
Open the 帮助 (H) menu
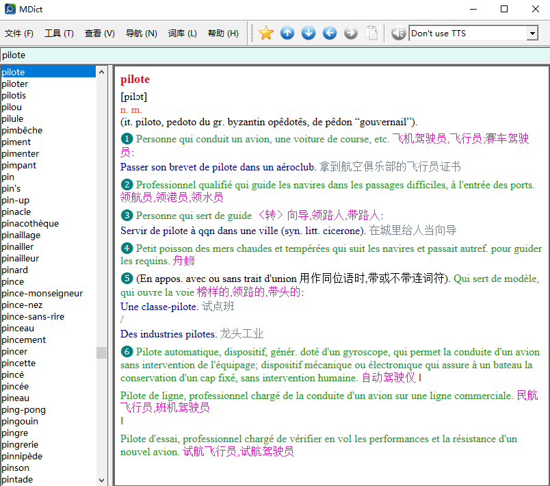223,34
